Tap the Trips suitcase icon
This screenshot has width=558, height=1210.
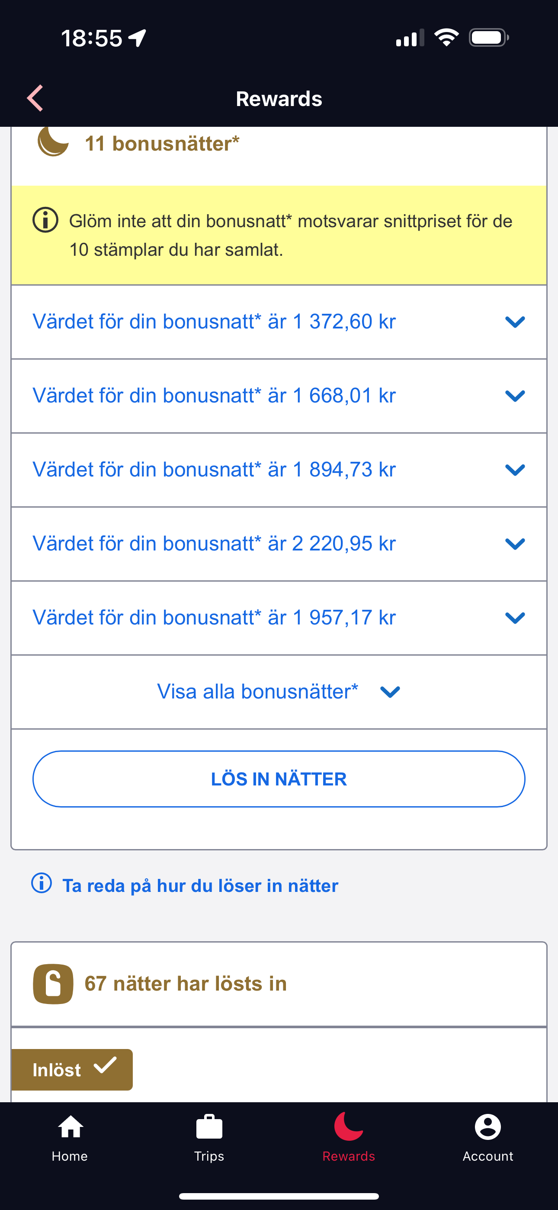click(x=209, y=1127)
